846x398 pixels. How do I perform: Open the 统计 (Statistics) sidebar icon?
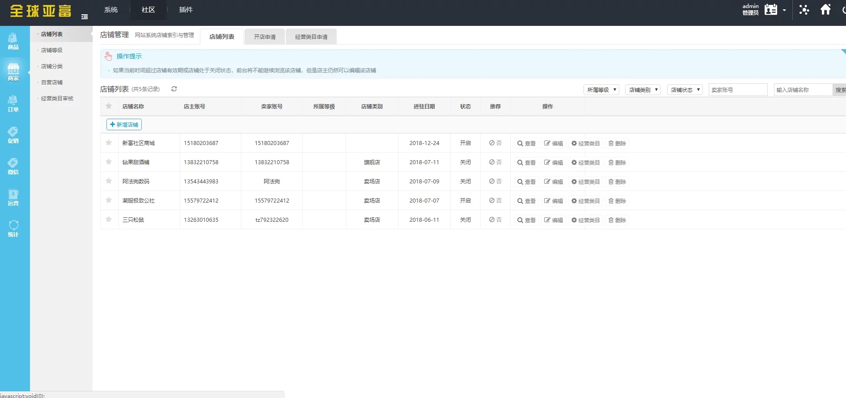[13, 228]
